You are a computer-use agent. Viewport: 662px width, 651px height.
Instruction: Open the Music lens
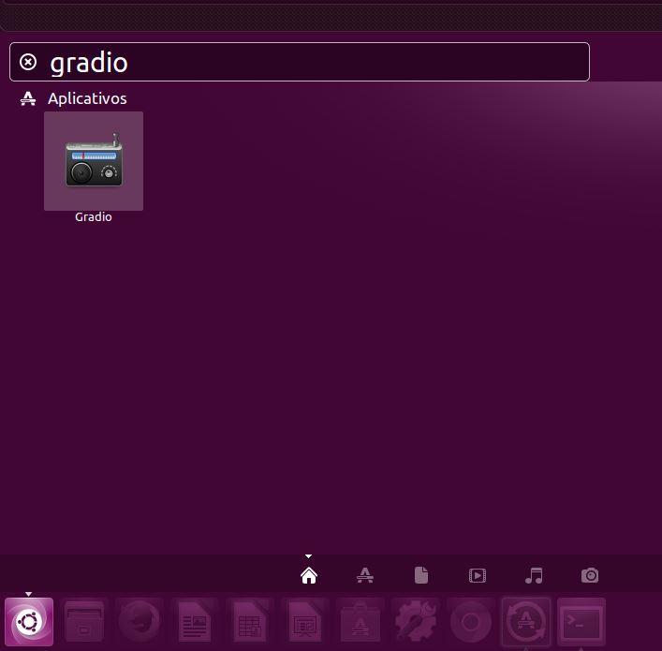tap(534, 575)
